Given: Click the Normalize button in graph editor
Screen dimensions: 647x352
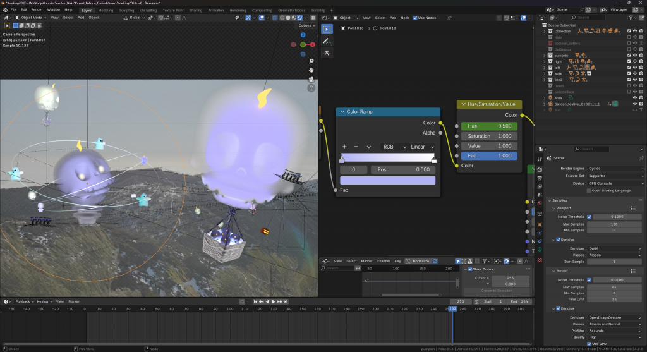Looking at the screenshot, I should (x=418, y=261).
